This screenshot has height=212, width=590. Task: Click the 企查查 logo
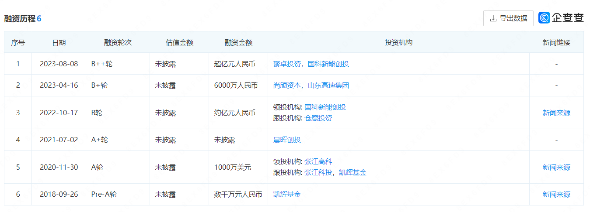pos(562,18)
